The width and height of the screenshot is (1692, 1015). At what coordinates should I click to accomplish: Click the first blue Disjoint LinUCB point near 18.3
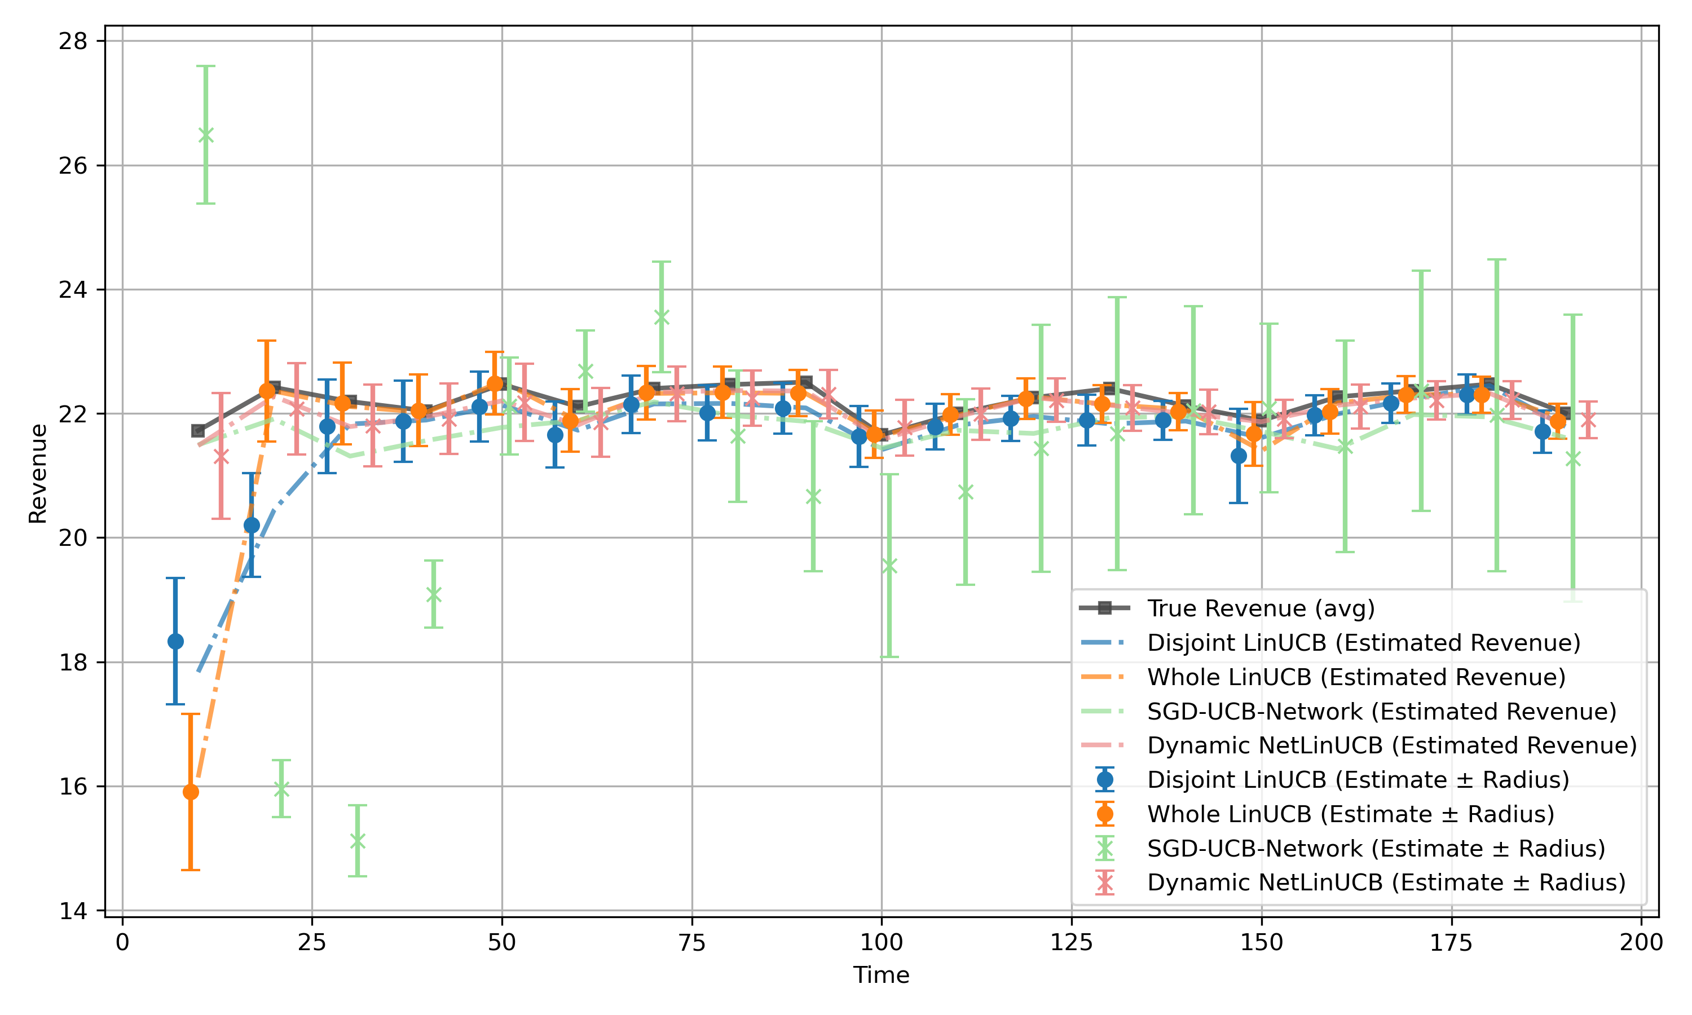[176, 641]
